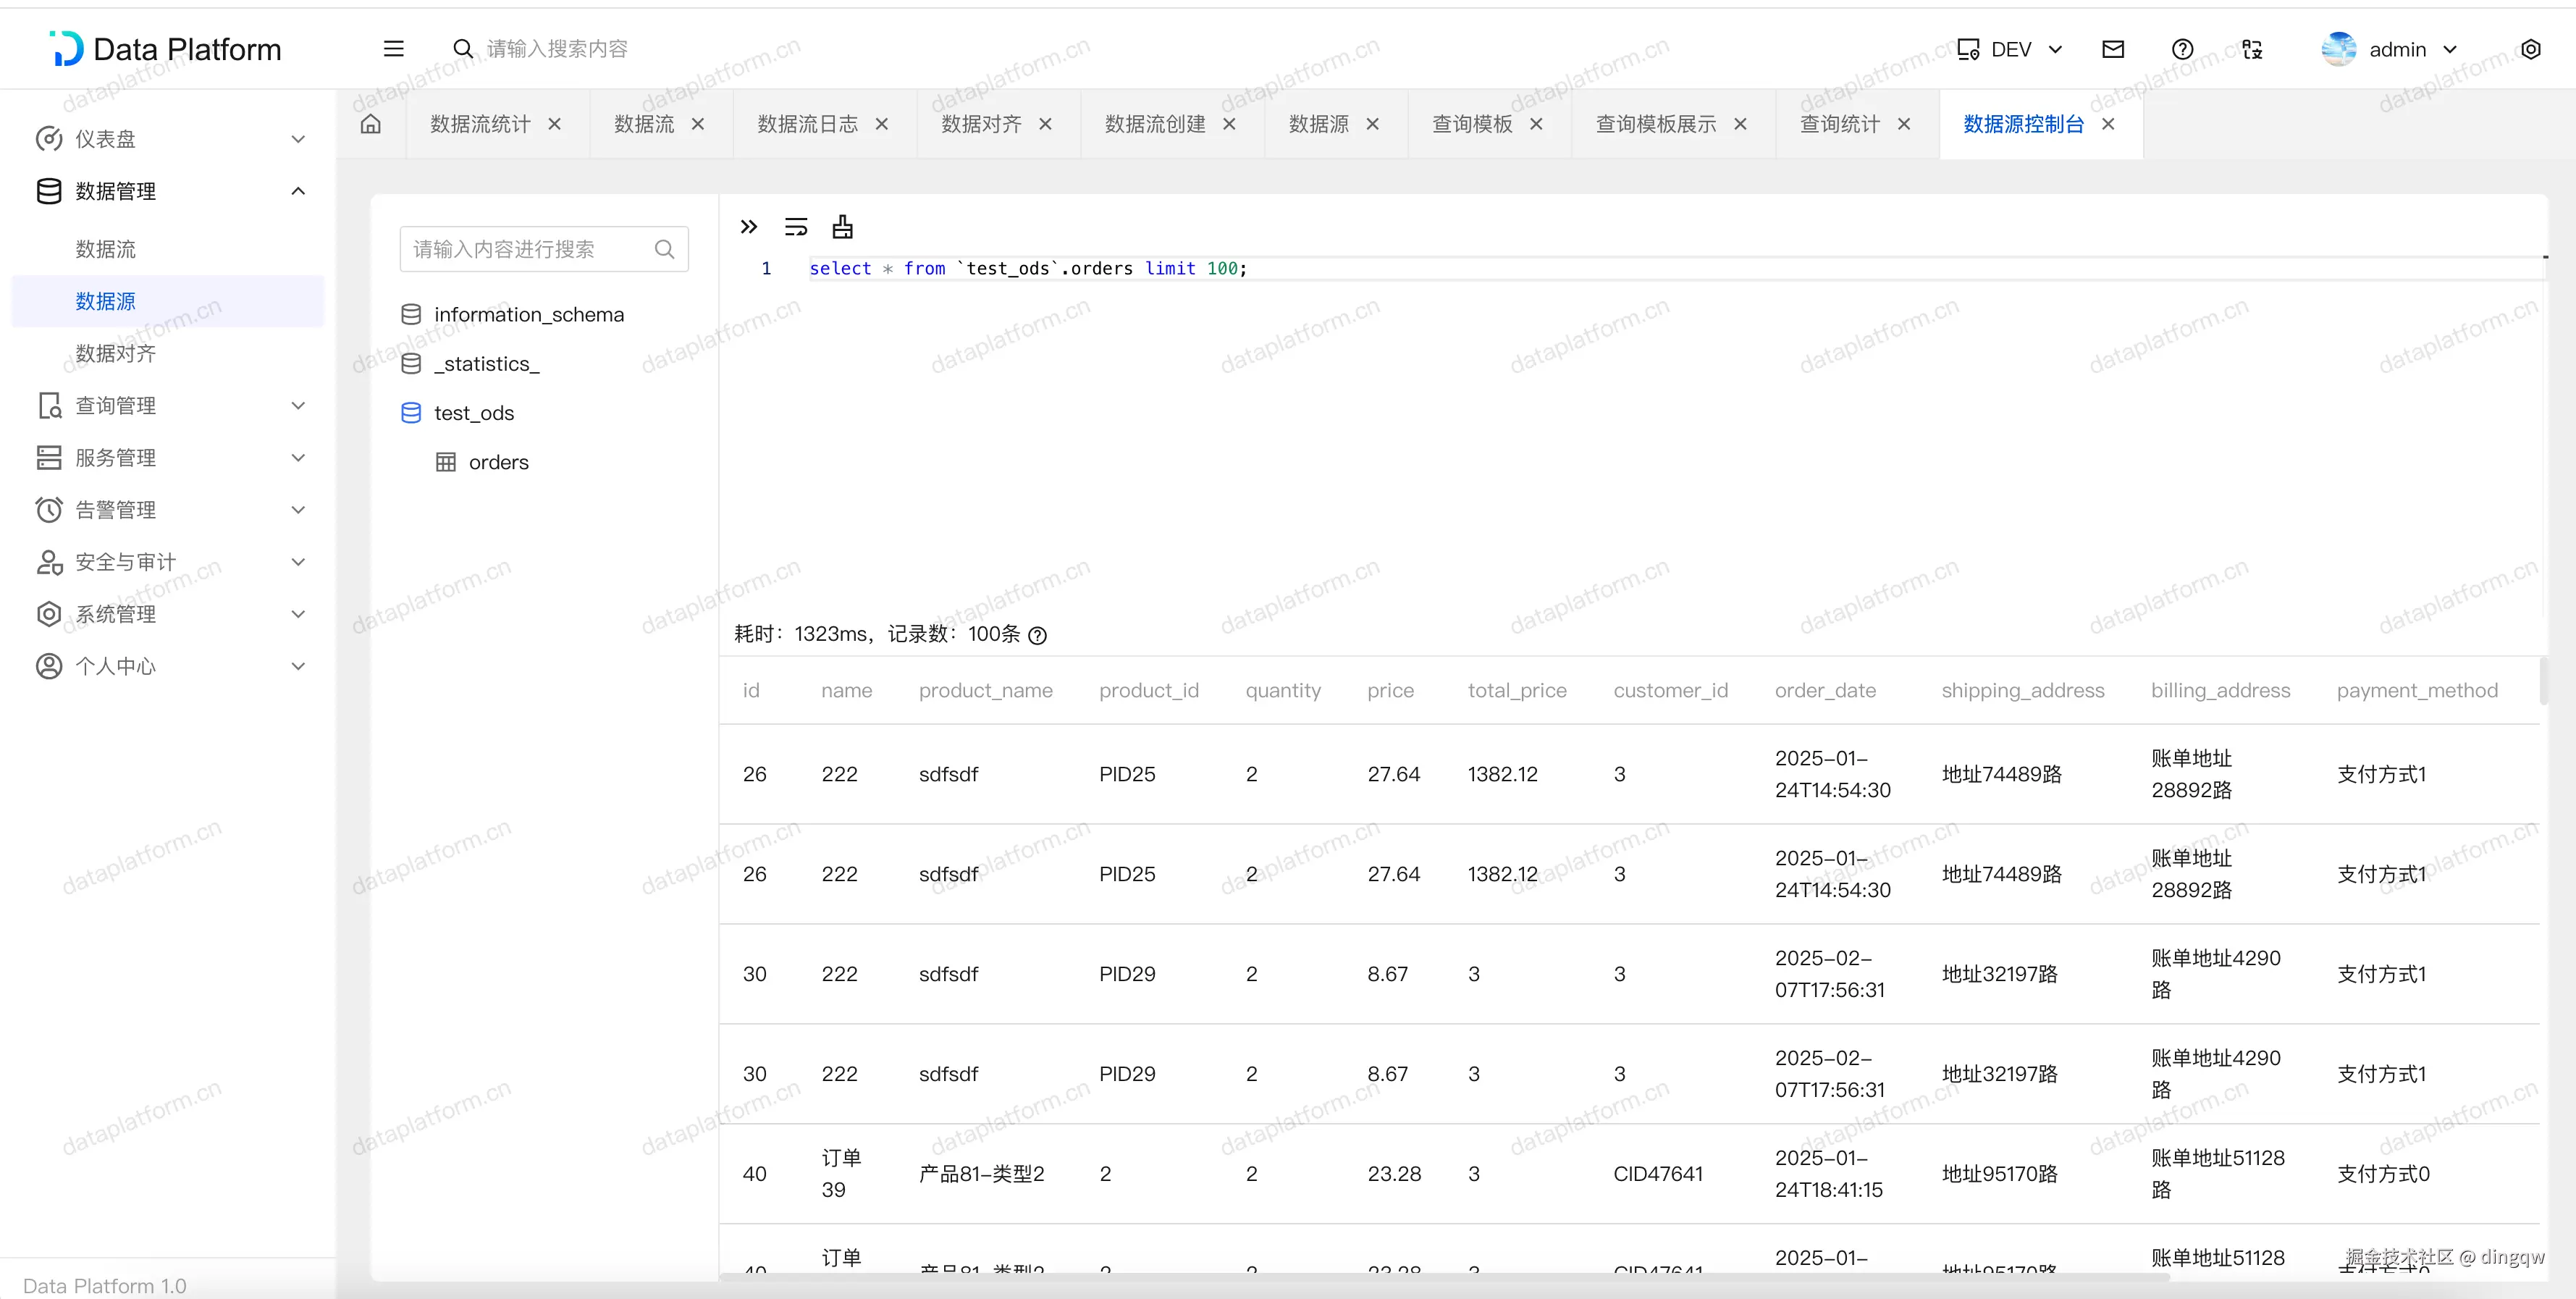Screen dimensions: 2576x1299
Task: Toggle the sidebar hamburger menu icon
Action: click(394, 49)
